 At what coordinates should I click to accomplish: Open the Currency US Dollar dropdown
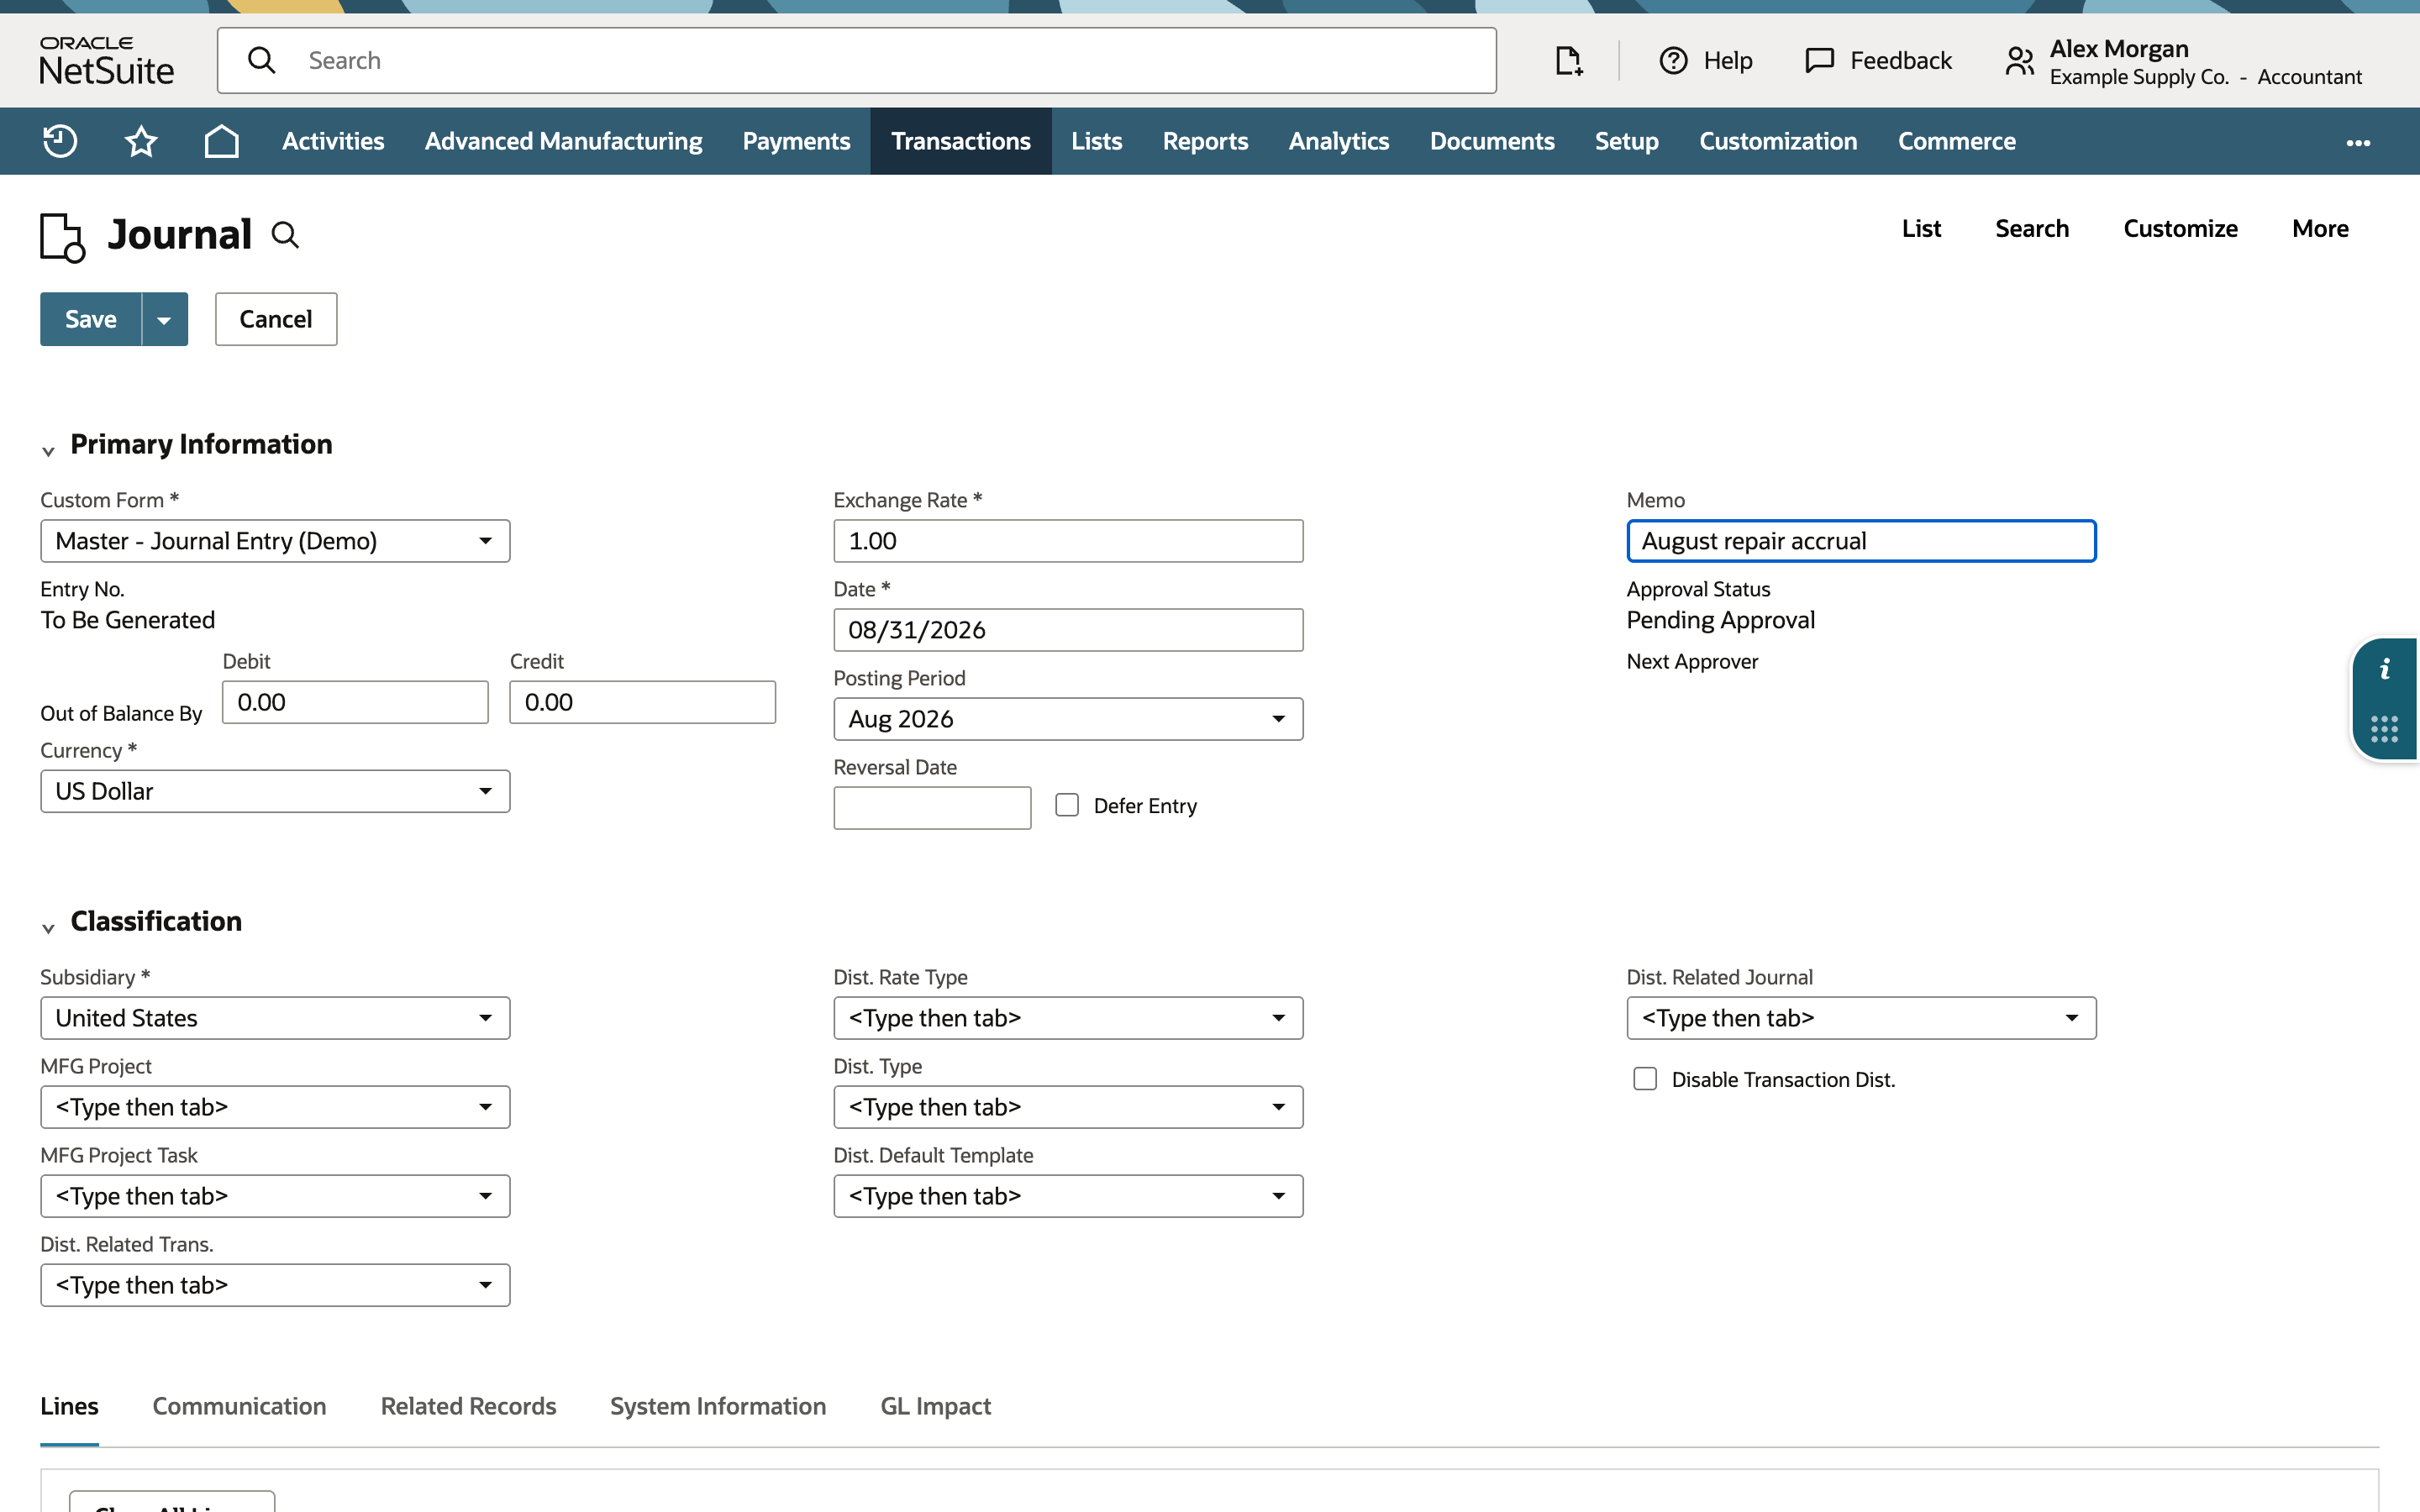pos(275,791)
